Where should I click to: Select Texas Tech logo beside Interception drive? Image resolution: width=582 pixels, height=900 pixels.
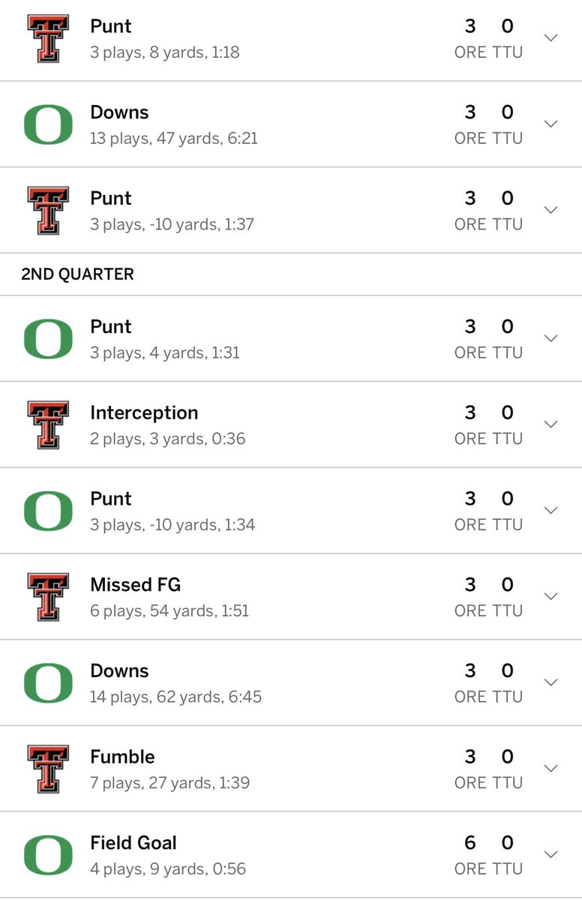(48, 424)
